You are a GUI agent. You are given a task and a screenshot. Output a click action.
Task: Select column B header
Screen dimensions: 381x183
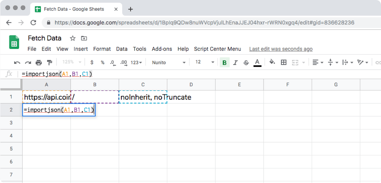[x=95, y=84]
